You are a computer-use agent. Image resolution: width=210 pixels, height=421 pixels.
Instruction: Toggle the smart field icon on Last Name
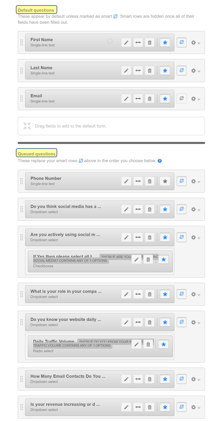pos(181,70)
